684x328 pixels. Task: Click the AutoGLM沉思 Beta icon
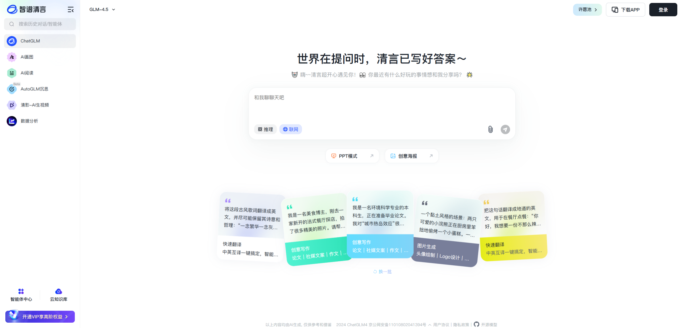pos(12,89)
